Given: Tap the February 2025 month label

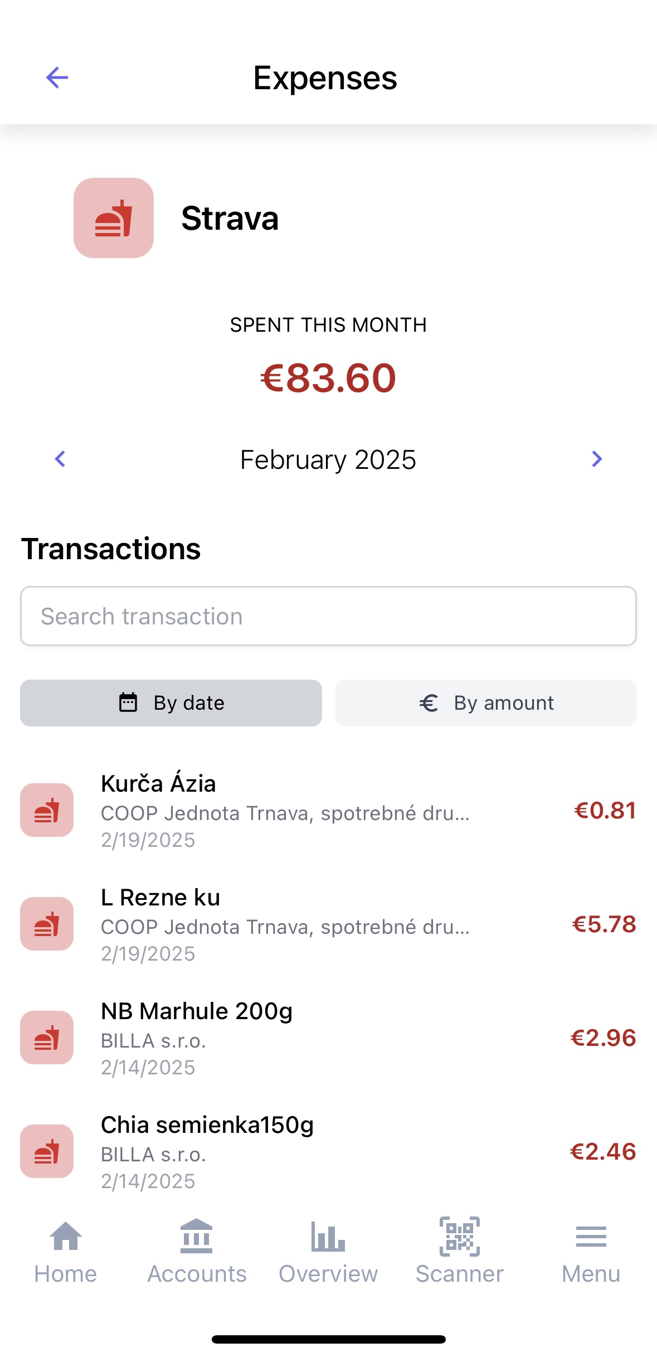Looking at the screenshot, I should point(328,460).
